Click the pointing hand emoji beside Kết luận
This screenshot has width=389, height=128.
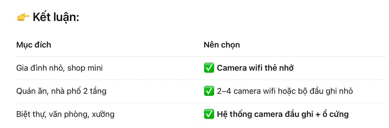click(x=23, y=18)
